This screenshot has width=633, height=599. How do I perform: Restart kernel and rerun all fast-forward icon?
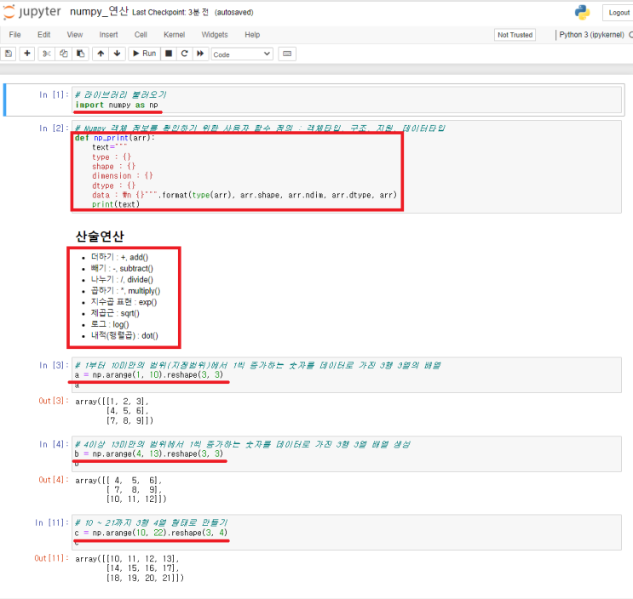(x=200, y=54)
